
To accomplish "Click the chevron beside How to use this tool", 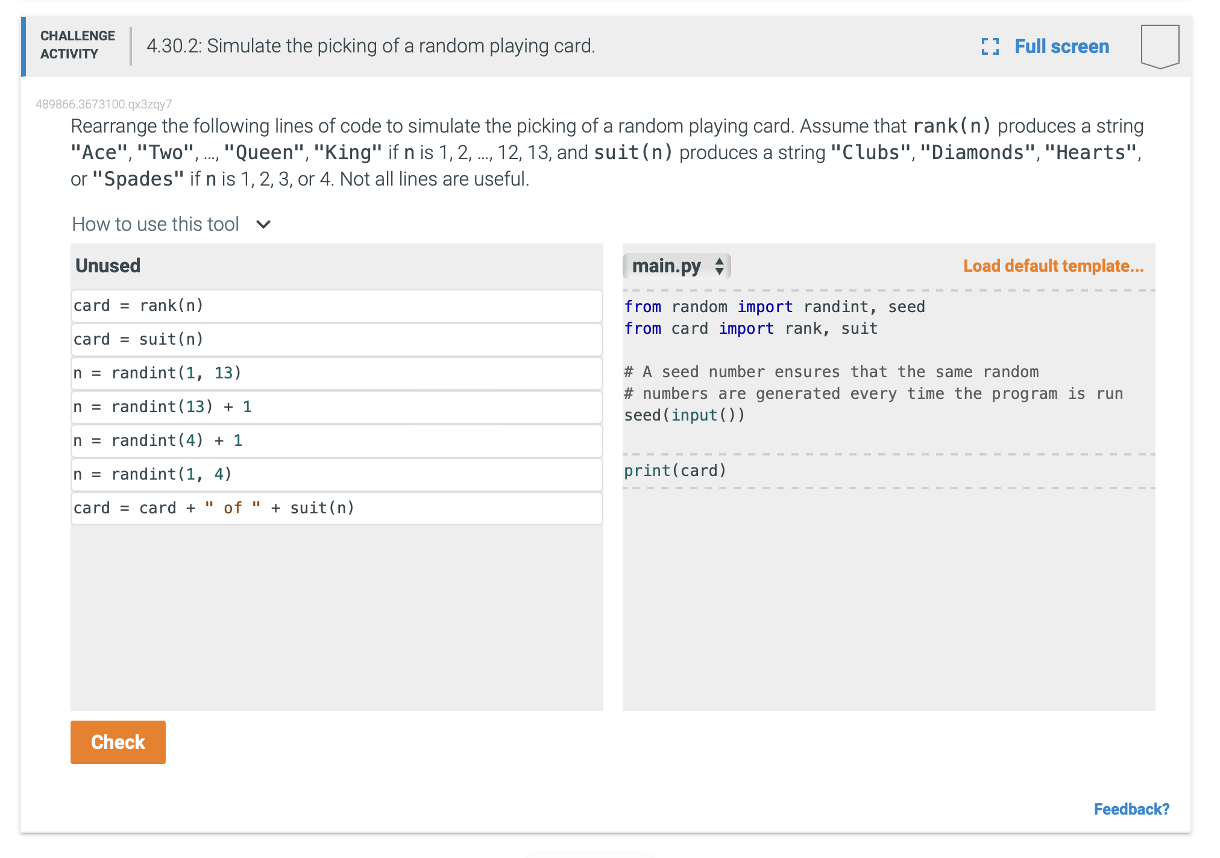I will coord(263,224).
